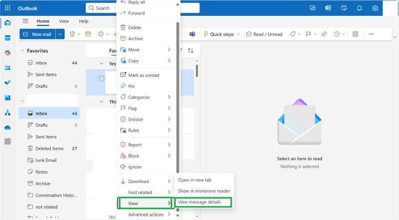Screen dimensions: 399x220
Task: Select View message details
Action: tap(203, 202)
